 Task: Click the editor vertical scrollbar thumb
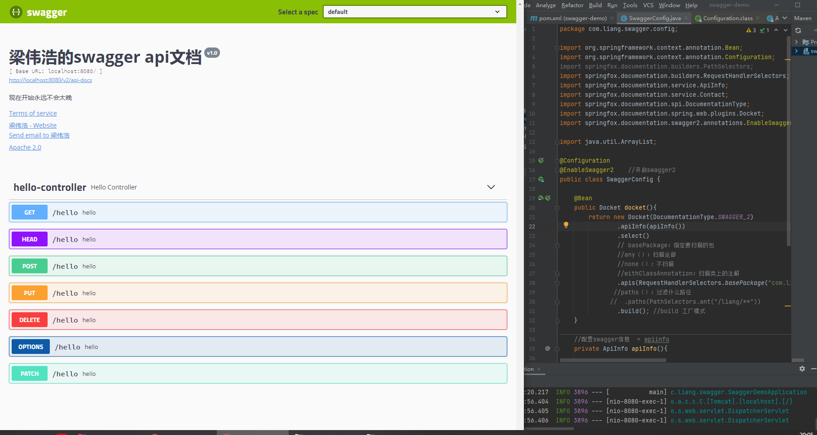[789, 141]
